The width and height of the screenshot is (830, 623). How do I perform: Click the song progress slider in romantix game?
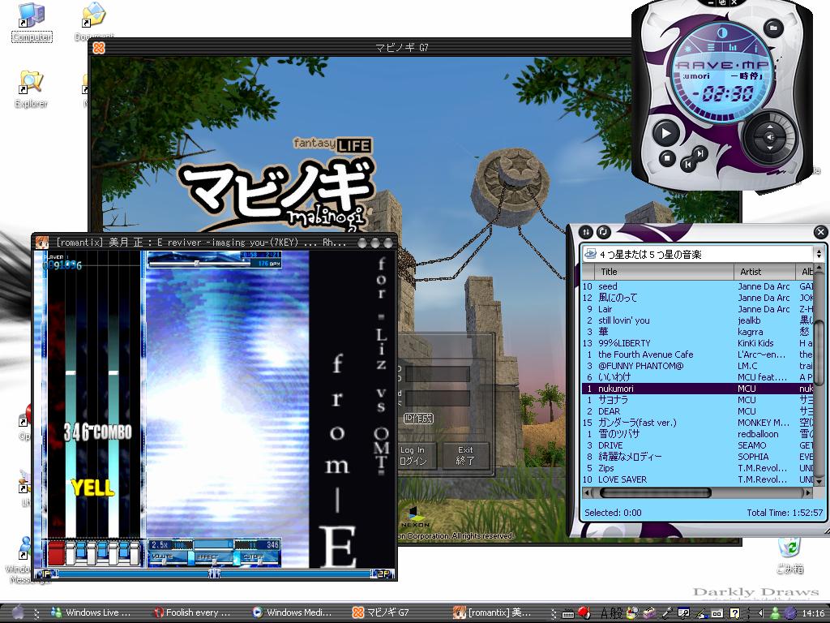[x=196, y=263]
